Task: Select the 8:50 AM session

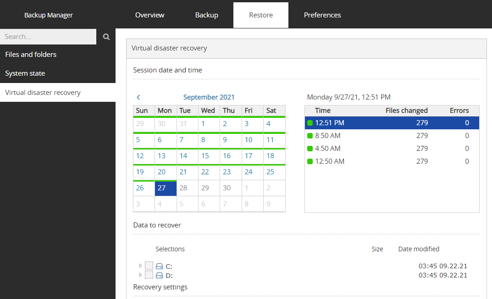Action: point(392,136)
